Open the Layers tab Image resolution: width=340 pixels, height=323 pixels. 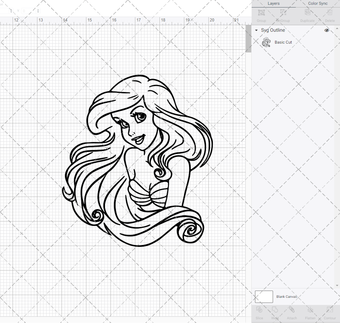273,3
